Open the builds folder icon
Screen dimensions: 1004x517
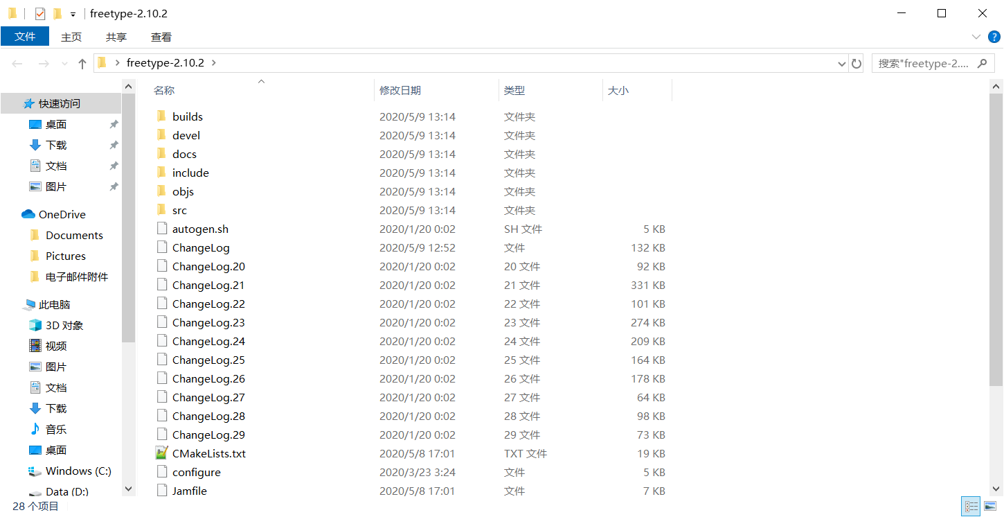click(x=161, y=116)
